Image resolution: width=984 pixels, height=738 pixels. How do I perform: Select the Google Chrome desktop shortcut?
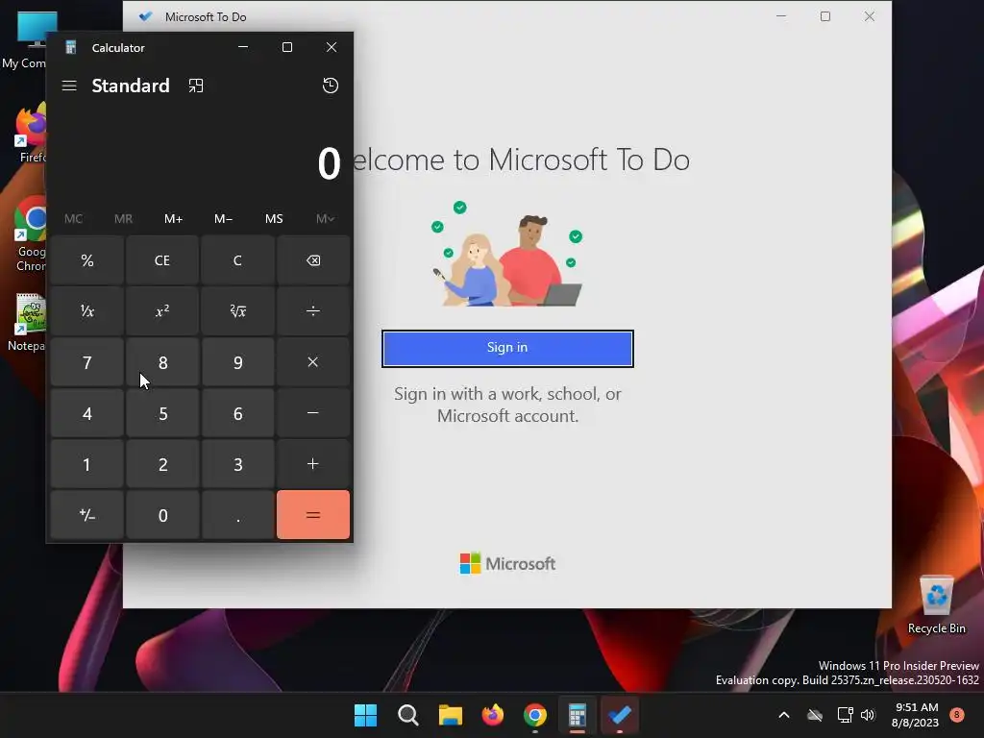click(30, 234)
